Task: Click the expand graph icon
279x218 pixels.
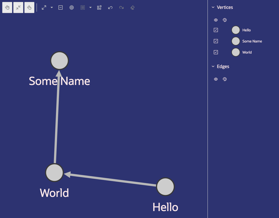Action: (44, 7)
